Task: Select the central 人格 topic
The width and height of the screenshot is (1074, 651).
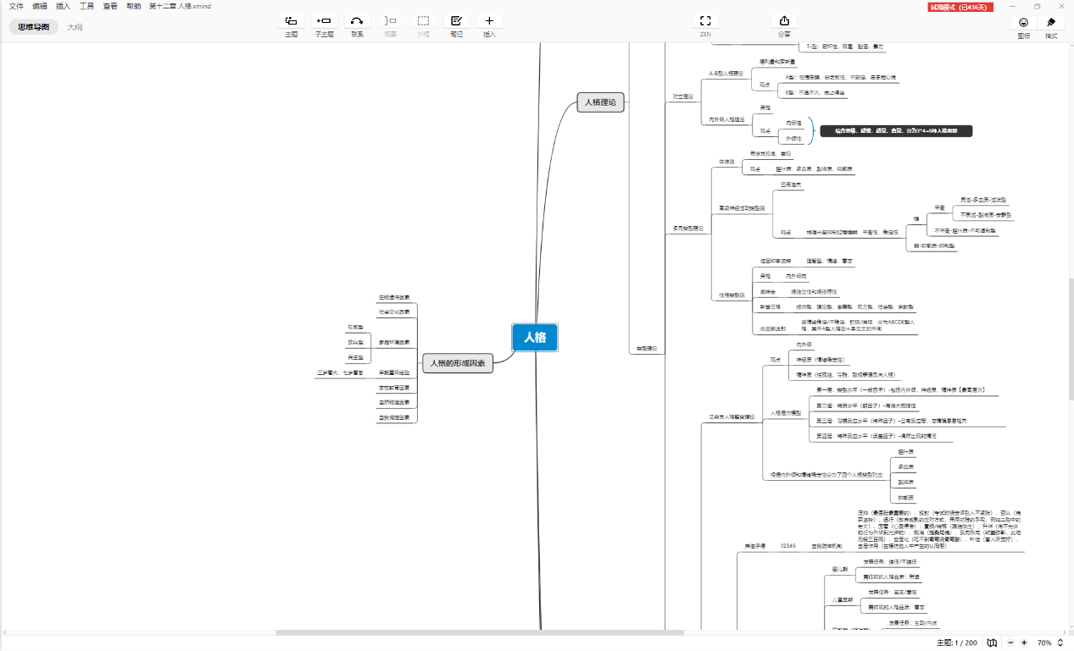Action: point(535,337)
